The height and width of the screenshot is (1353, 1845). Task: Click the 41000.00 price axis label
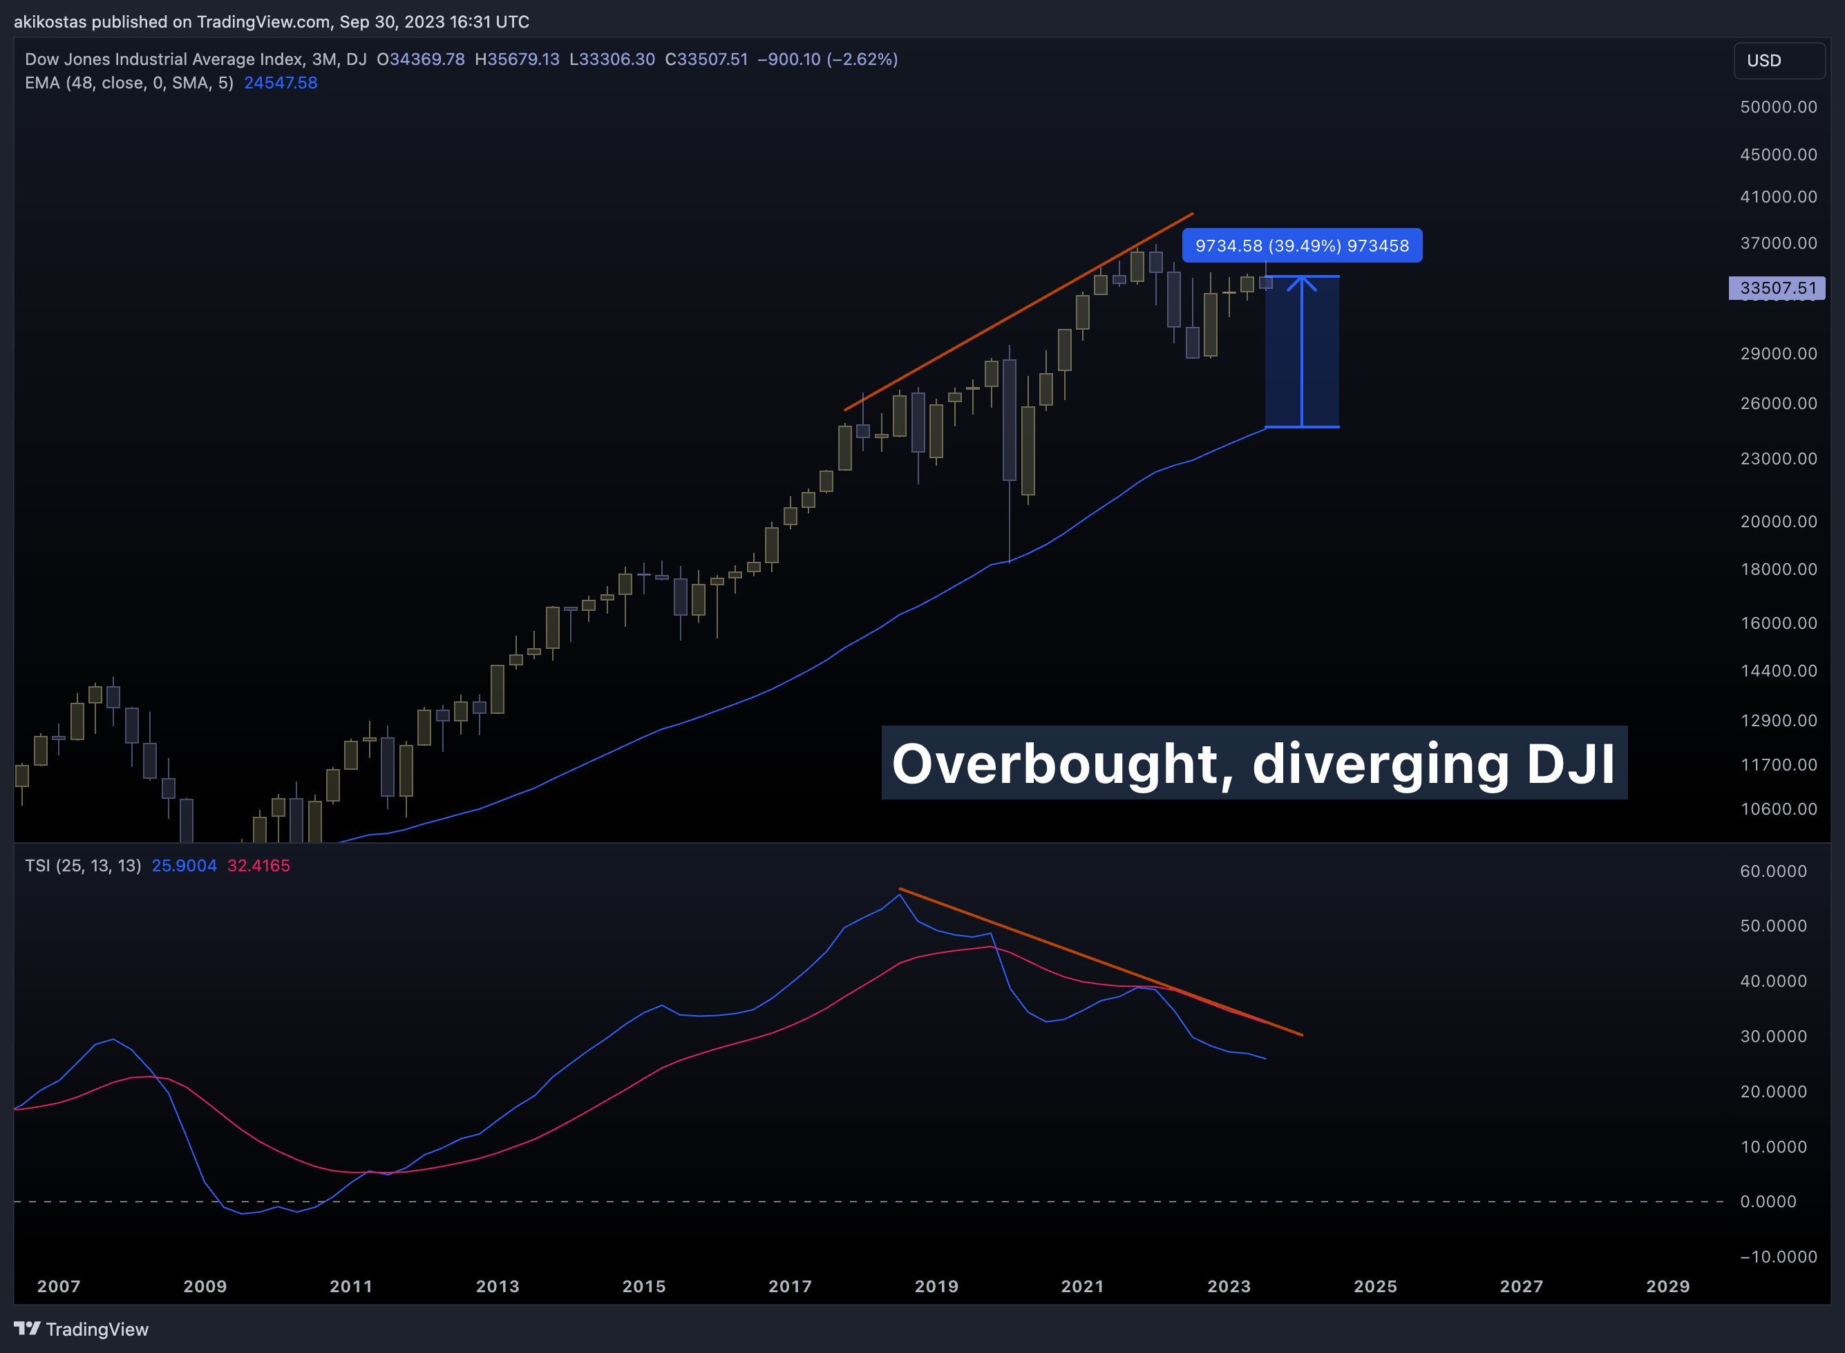1779,196
